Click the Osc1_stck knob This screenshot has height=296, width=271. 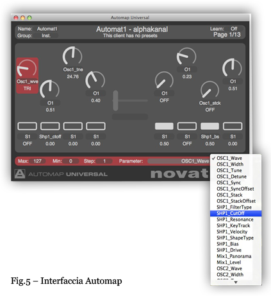tap(209, 90)
